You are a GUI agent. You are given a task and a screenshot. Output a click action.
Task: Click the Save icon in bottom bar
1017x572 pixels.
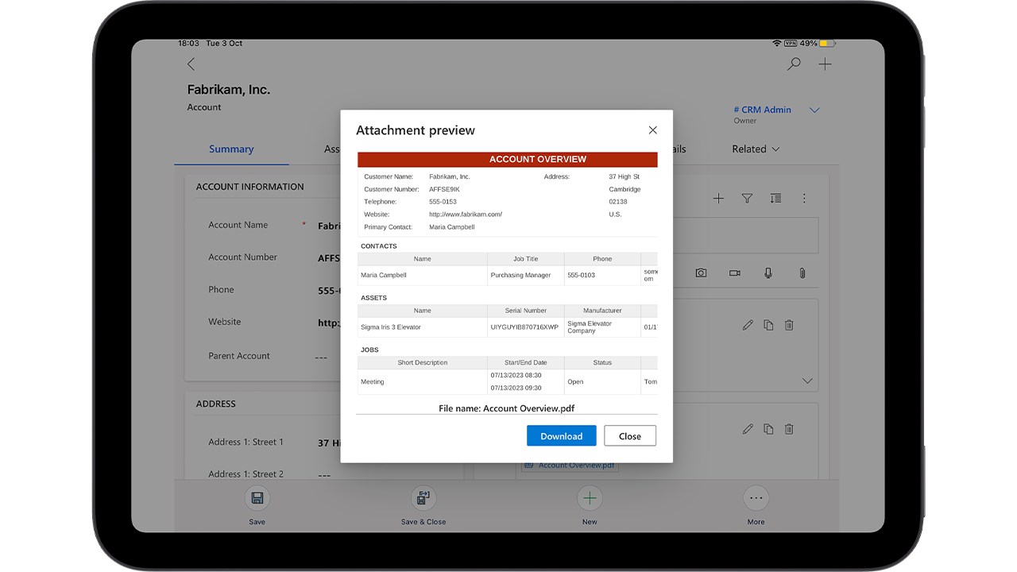257,498
